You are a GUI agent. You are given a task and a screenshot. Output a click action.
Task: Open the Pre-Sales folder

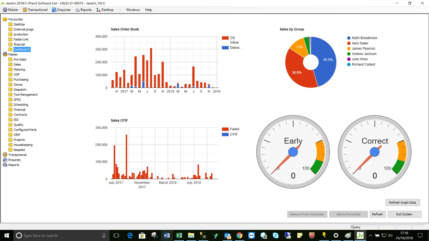(x=20, y=60)
